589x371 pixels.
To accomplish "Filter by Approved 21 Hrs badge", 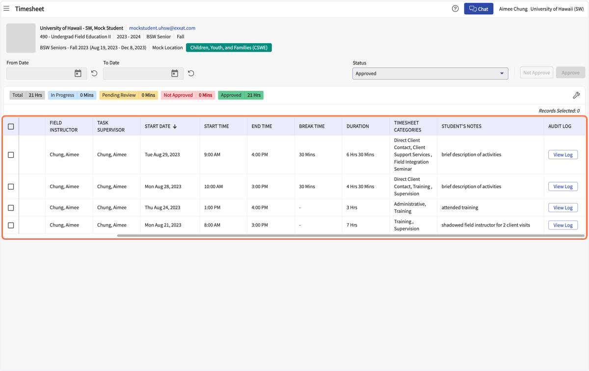I will [x=241, y=95].
